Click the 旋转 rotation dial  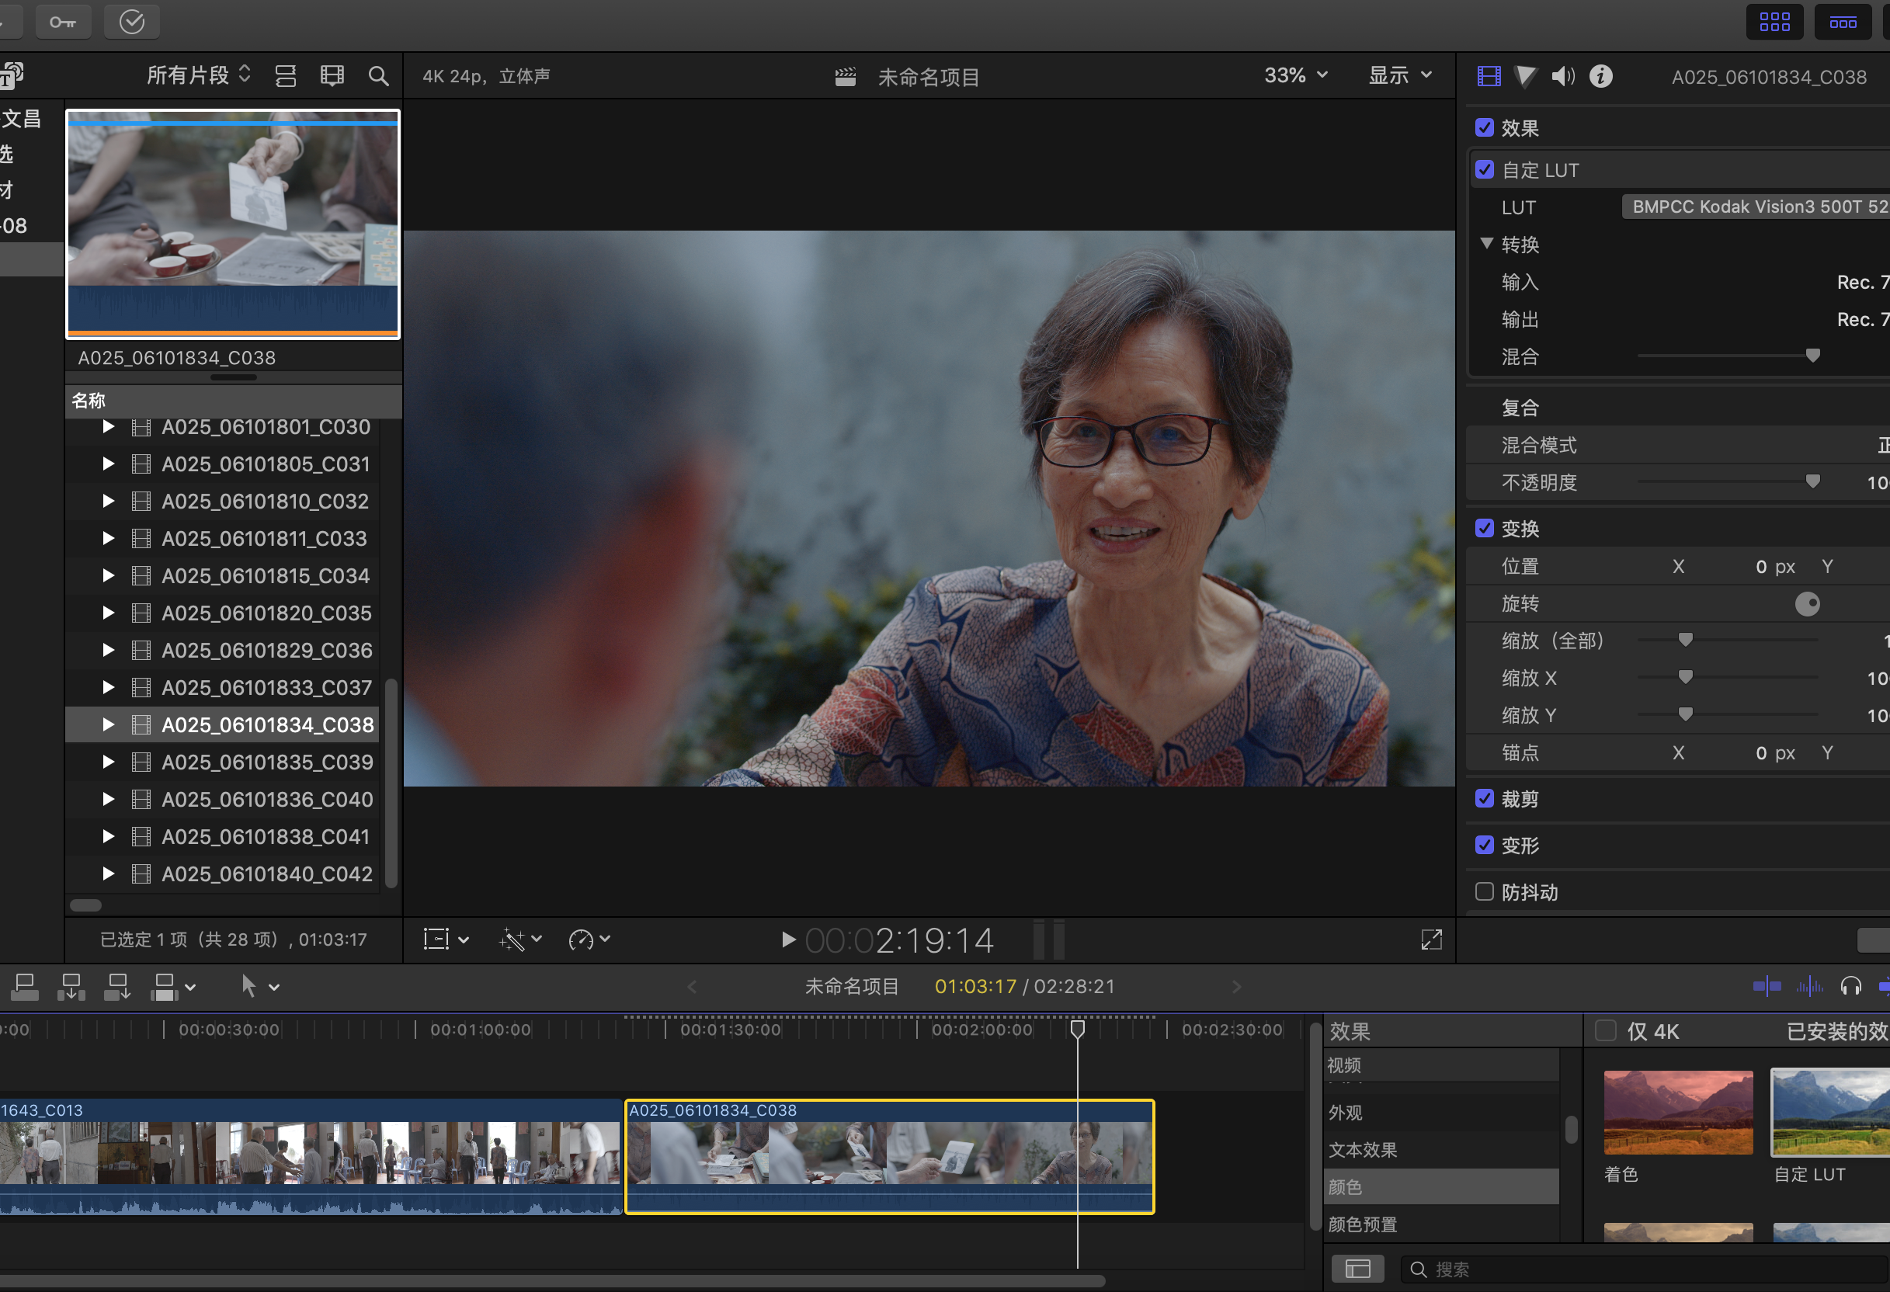pyautogui.click(x=1807, y=603)
